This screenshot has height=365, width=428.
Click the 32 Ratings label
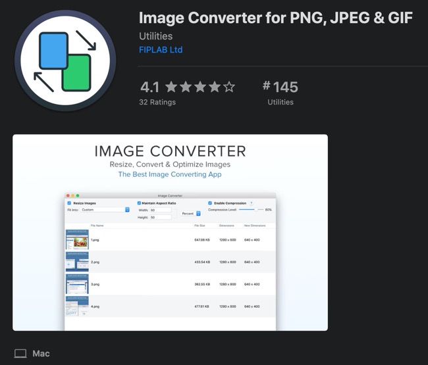(157, 102)
